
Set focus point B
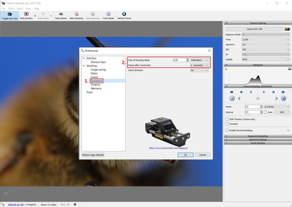coord(284,98)
